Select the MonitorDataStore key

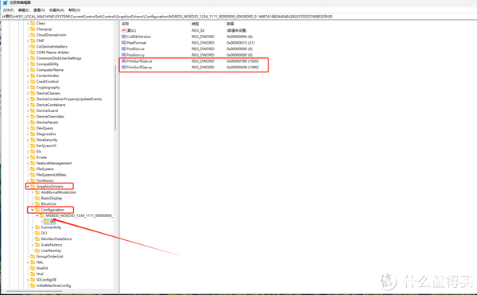click(x=56, y=239)
